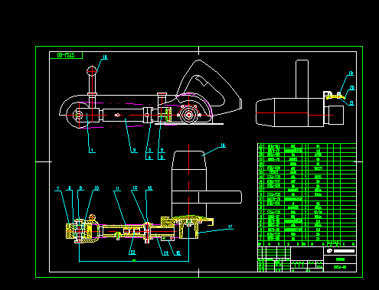Viewport: 379px width, 290px height.
Task: Click part balloon number 4
Action: (150, 158)
